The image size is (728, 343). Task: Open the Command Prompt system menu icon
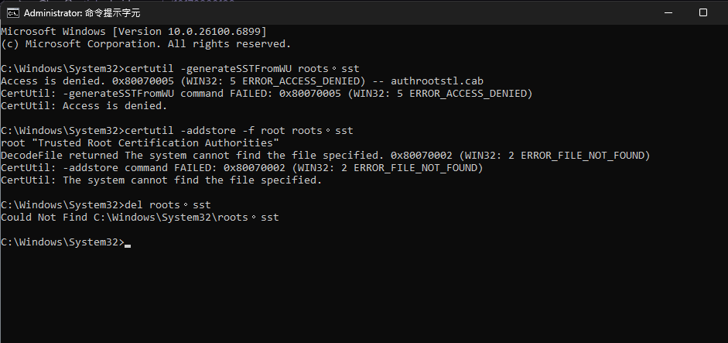[x=13, y=13]
